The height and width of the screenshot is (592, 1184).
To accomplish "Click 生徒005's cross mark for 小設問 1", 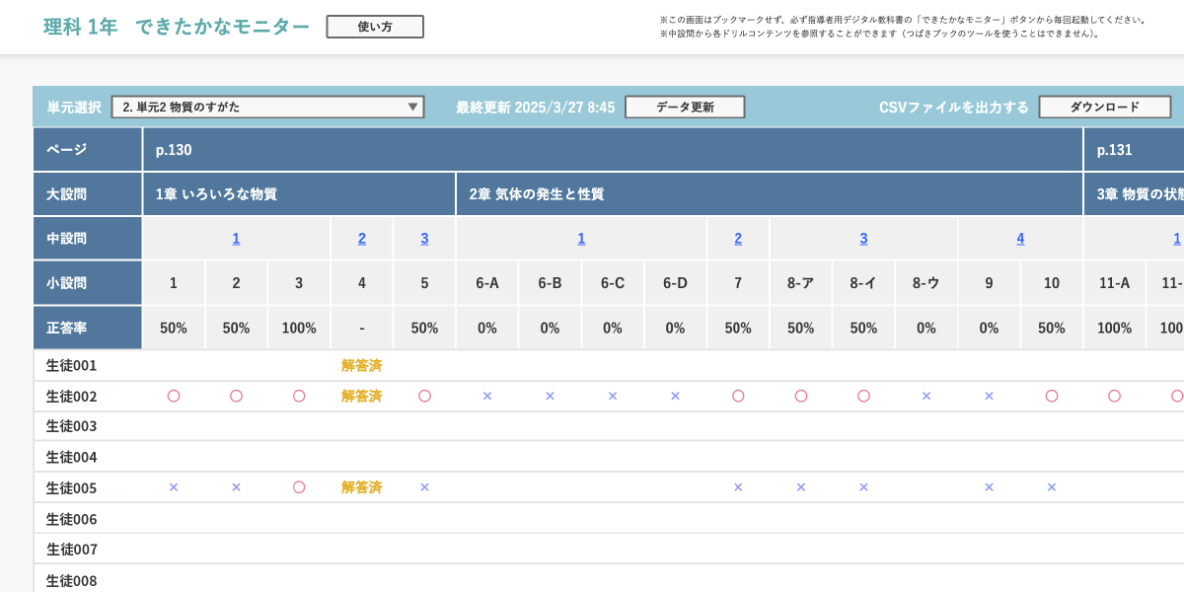I will (174, 487).
